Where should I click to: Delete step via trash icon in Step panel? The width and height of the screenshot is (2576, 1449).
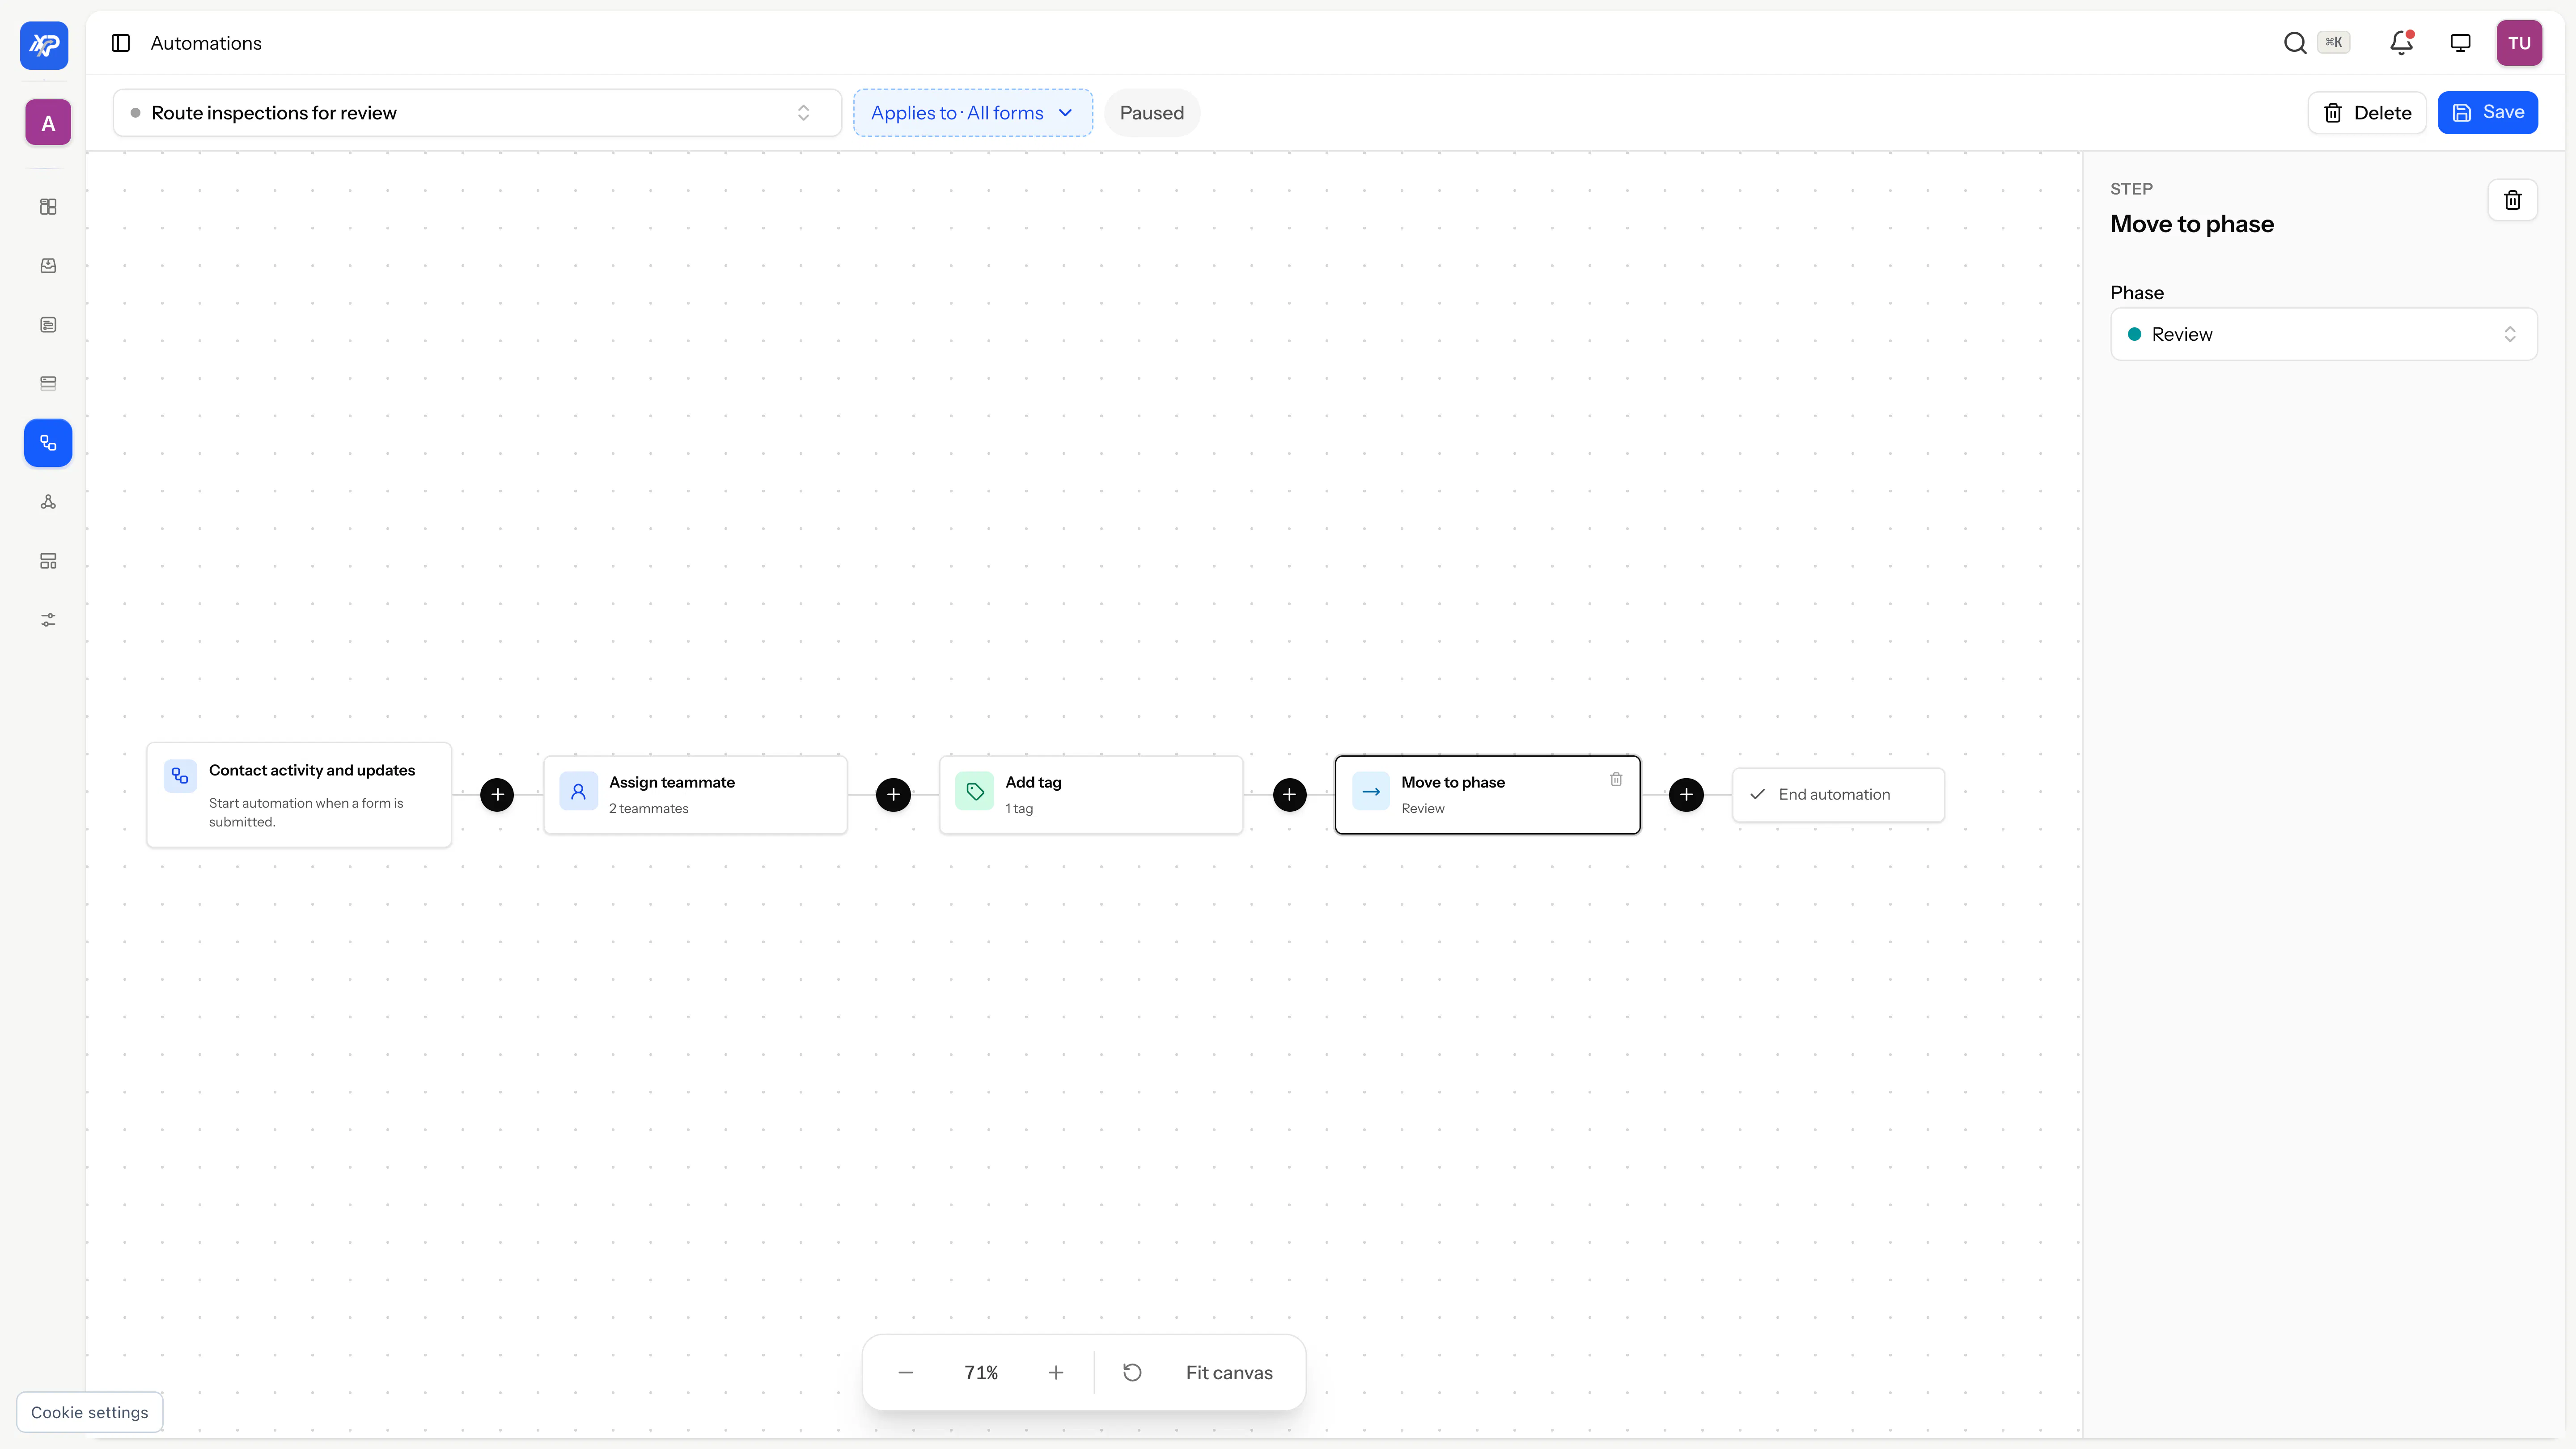[x=2512, y=200]
